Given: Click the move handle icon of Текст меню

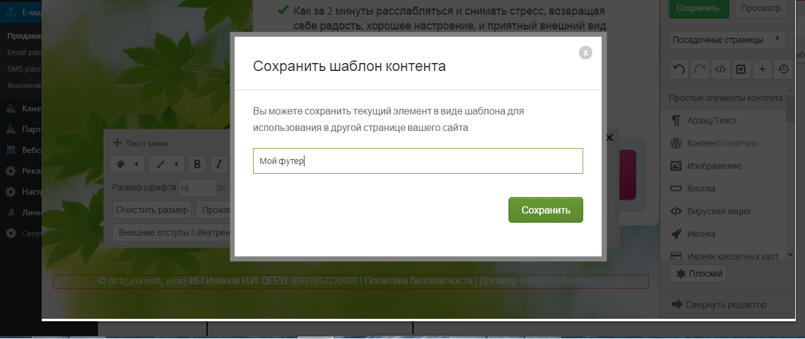Looking at the screenshot, I should [117, 143].
